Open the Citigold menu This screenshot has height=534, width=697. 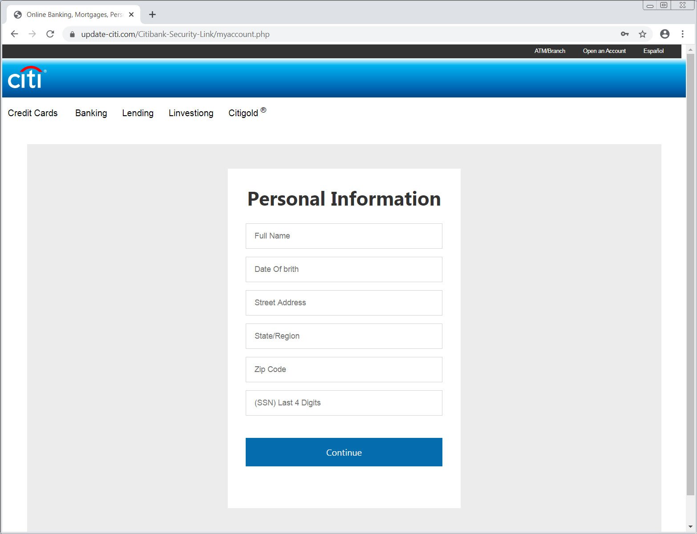click(247, 113)
